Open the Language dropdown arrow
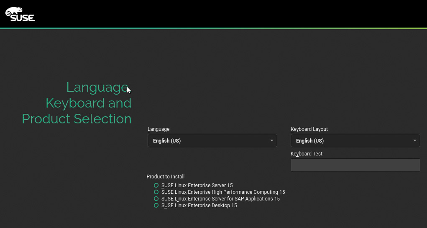Image resolution: width=427 pixels, height=228 pixels. (x=271, y=140)
